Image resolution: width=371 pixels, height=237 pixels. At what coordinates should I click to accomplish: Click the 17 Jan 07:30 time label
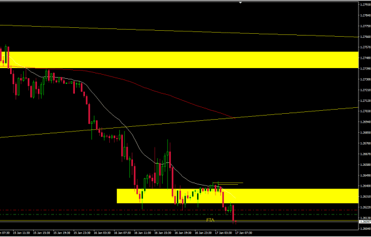point(244,233)
